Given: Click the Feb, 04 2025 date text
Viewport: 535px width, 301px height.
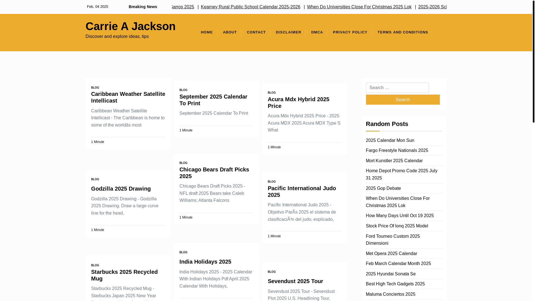Looking at the screenshot, I should 98,7.
